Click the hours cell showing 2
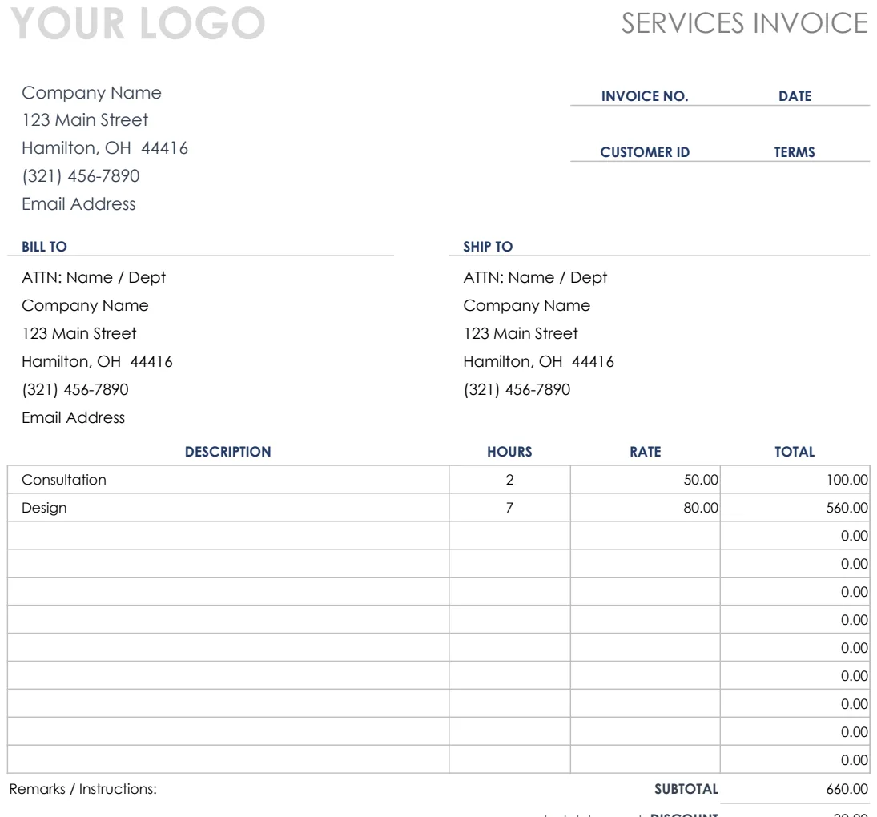Viewport: 877px width, 817px height. click(x=509, y=480)
